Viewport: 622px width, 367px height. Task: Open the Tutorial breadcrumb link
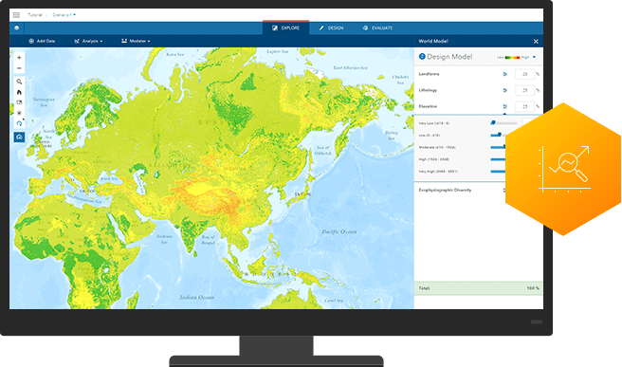point(35,14)
